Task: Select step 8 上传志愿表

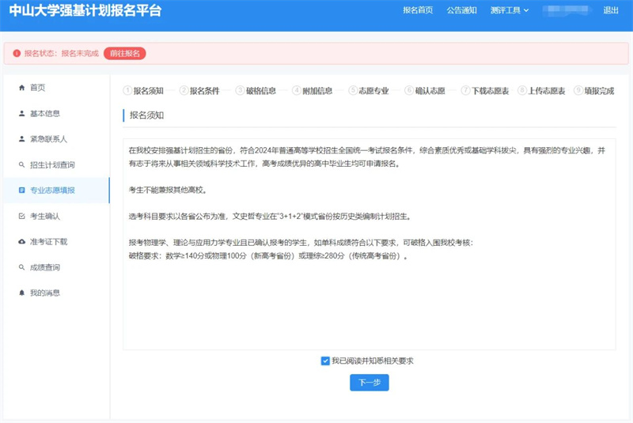Action: pyautogui.click(x=541, y=91)
